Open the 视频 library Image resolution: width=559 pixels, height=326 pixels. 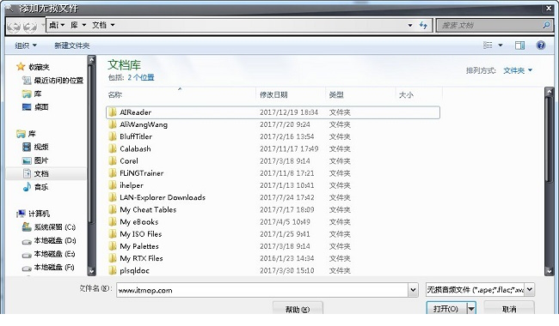point(35,147)
